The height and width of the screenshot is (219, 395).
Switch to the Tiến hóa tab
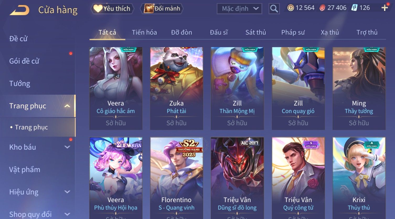[144, 32]
